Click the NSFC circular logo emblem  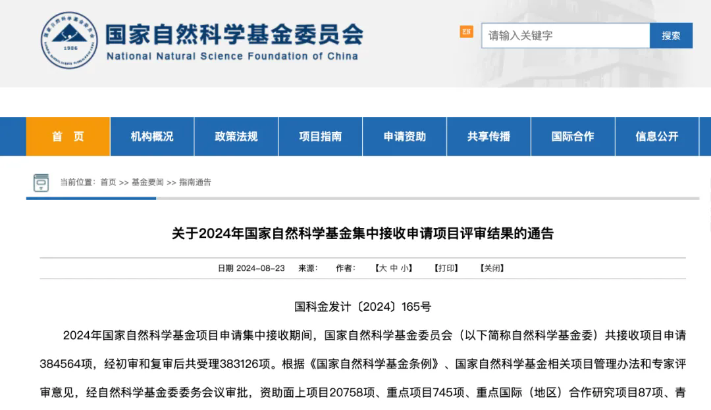point(69,40)
